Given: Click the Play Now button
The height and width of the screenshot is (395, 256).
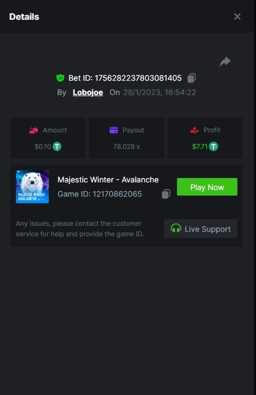Looking at the screenshot, I should (207, 187).
